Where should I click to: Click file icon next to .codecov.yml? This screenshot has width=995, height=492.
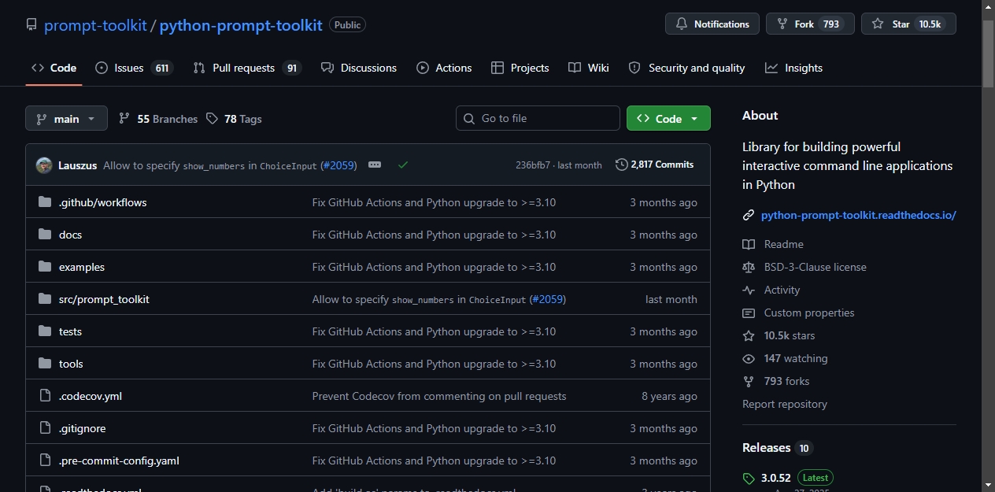tap(44, 396)
